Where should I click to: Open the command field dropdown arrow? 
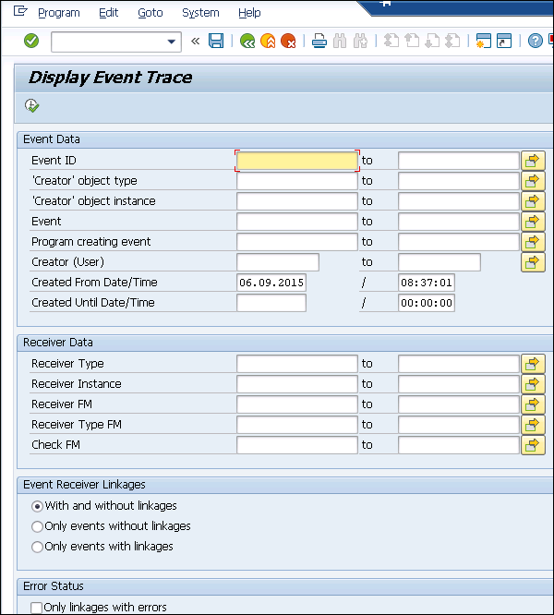[x=172, y=42]
